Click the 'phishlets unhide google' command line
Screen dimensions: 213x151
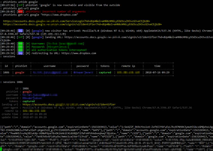pyautogui.click(x=19, y=2)
